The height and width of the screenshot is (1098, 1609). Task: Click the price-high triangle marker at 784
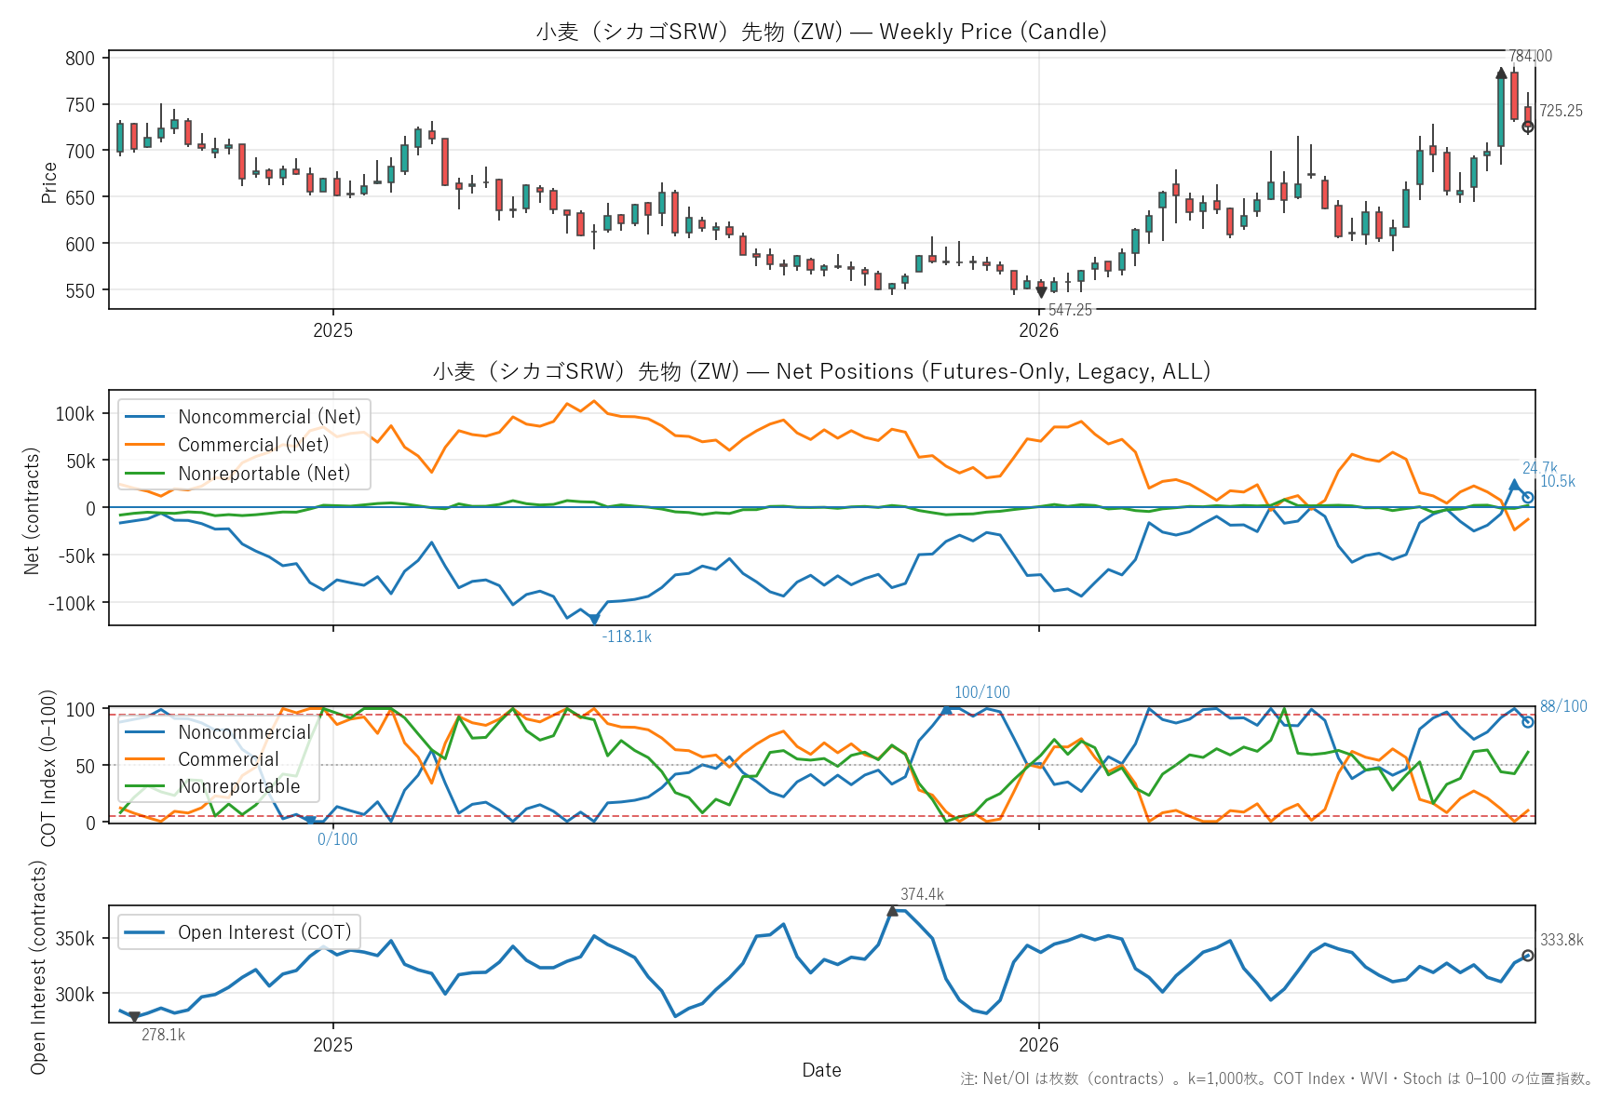click(1501, 74)
